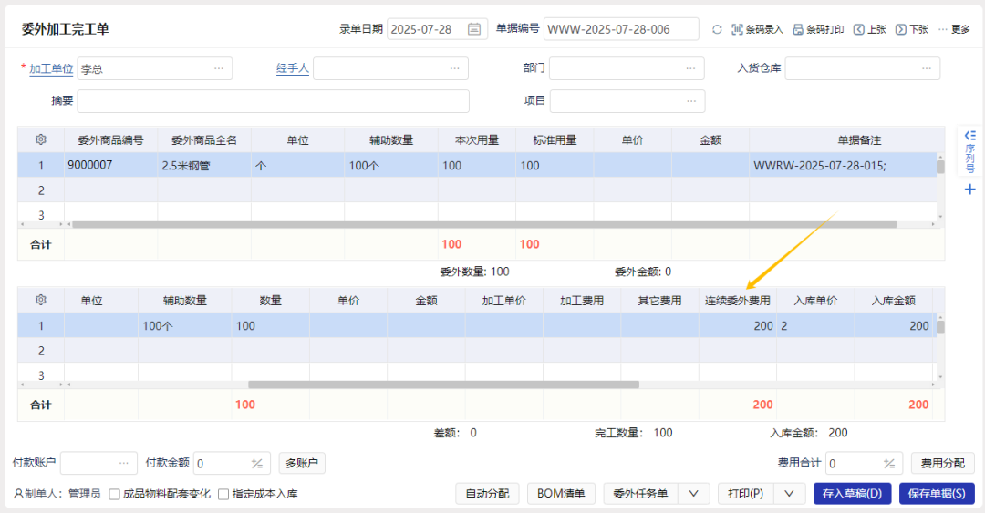This screenshot has height=513, width=985.
Task: Click 入库单价 column header
Action: pos(815,301)
